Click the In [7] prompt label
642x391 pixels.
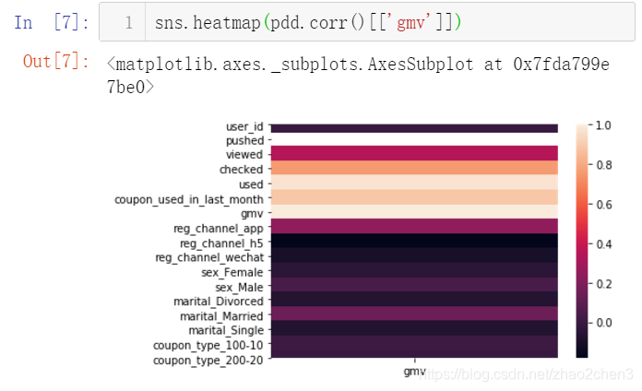(x=52, y=22)
